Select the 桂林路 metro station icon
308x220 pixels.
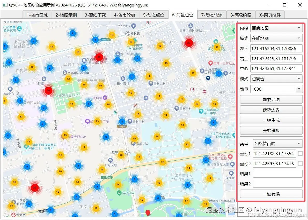128,33
